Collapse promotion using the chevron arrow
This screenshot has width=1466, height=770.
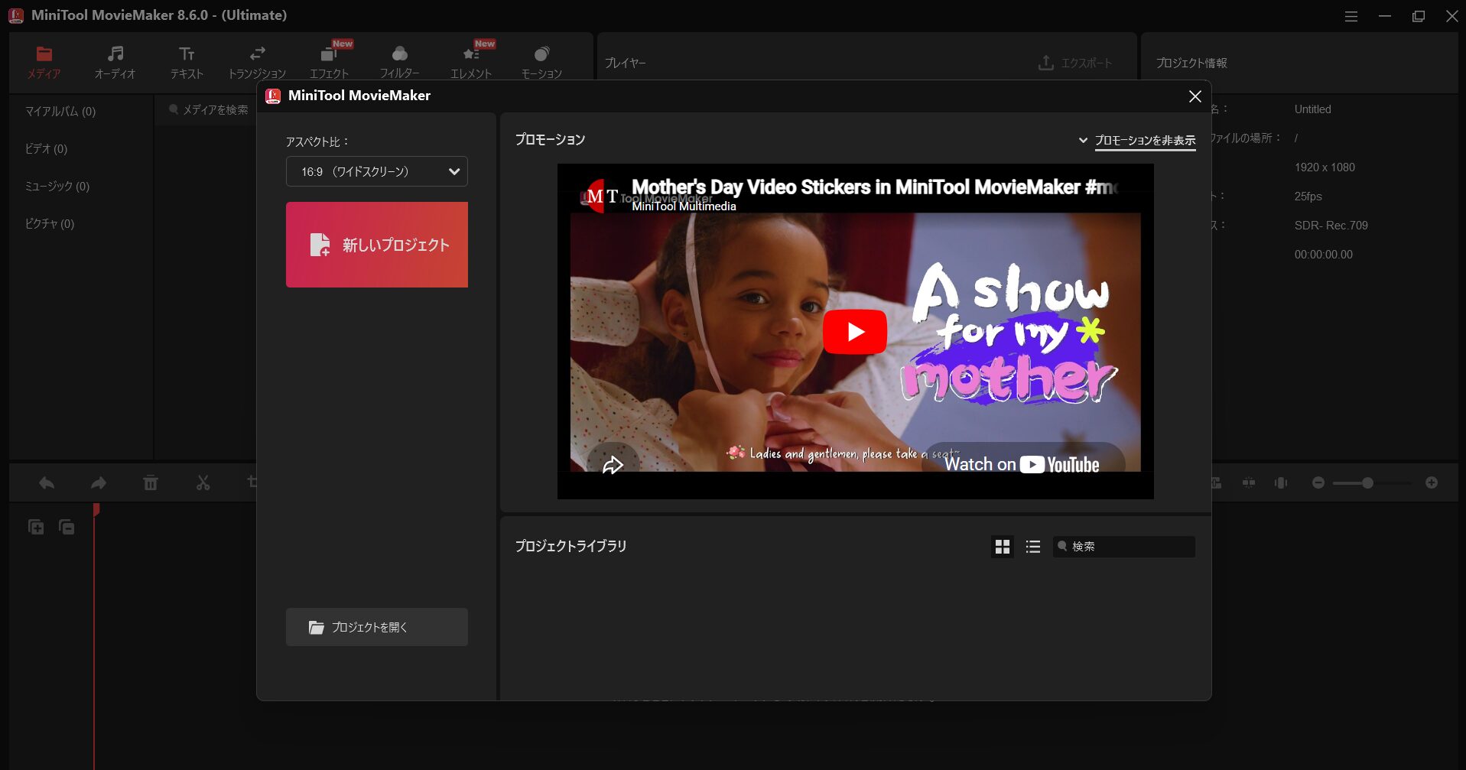[1083, 141]
